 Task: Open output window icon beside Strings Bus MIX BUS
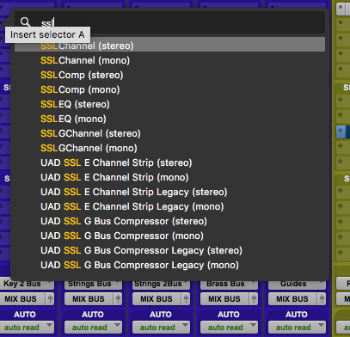118,299
